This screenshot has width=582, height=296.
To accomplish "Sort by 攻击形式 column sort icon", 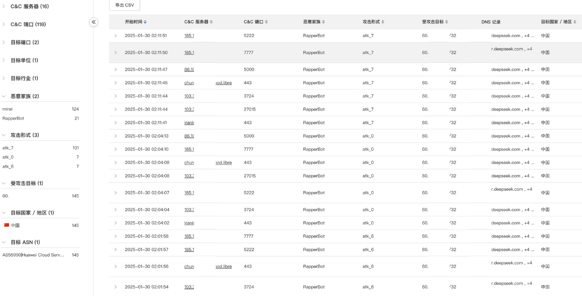I will [x=383, y=22].
